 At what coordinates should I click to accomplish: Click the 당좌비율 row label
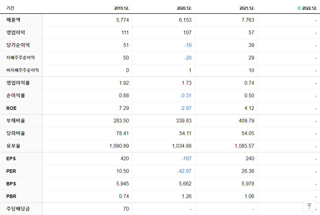15,133
